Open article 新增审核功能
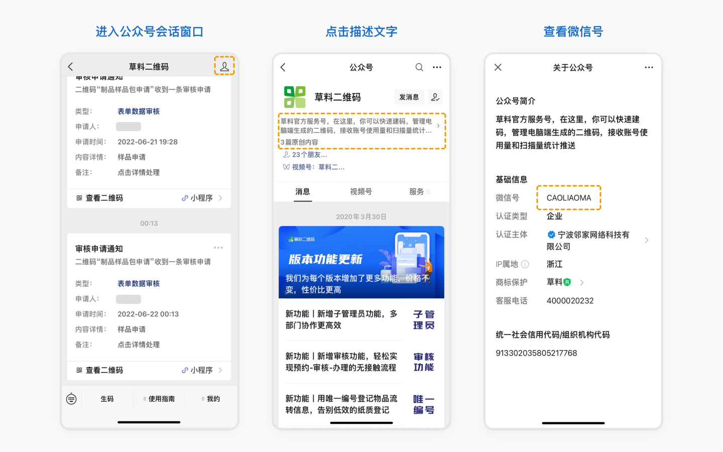 (x=341, y=362)
